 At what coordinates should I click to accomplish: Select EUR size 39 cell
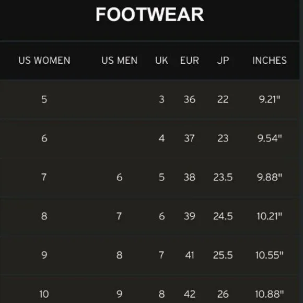pos(189,216)
